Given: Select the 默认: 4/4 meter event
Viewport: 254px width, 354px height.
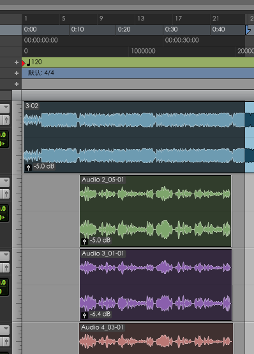Looking at the screenshot, I should coord(41,73).
